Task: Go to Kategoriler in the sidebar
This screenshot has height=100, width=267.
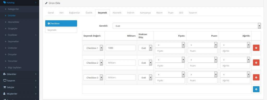Action: pyautogui.click(x=13, y=9)
